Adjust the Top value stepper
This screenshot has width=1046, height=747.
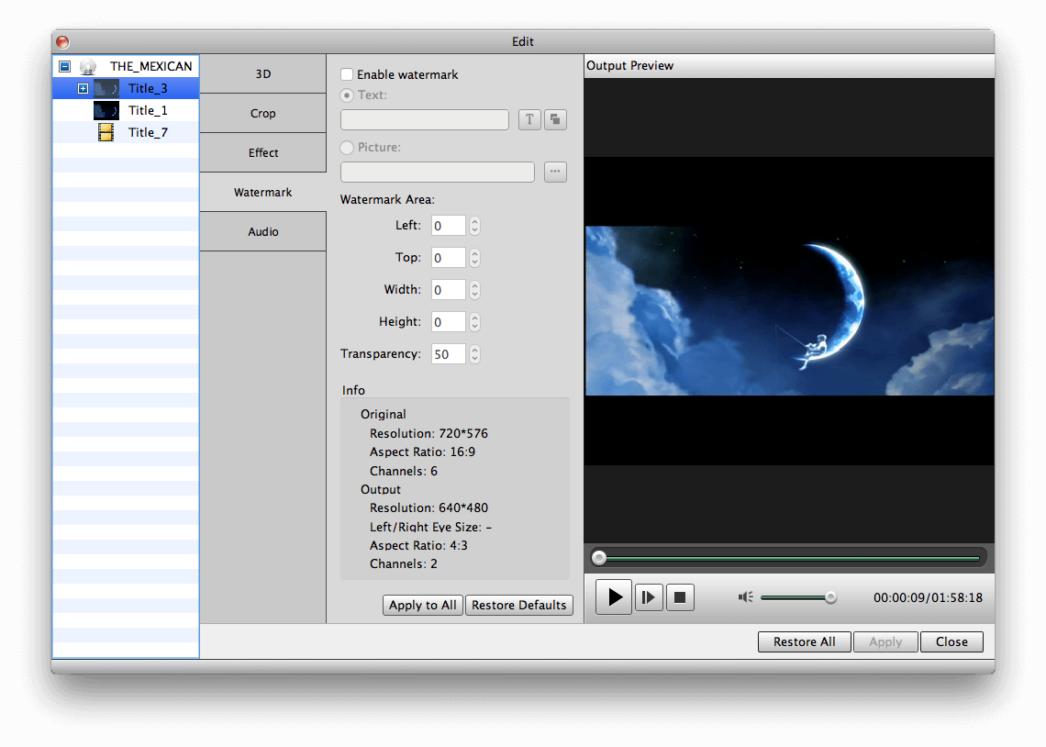click(x=474, y=258)
